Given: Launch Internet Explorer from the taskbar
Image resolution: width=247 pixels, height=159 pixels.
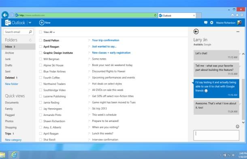Looking at the screenshot, I should (x=14, y=155).
